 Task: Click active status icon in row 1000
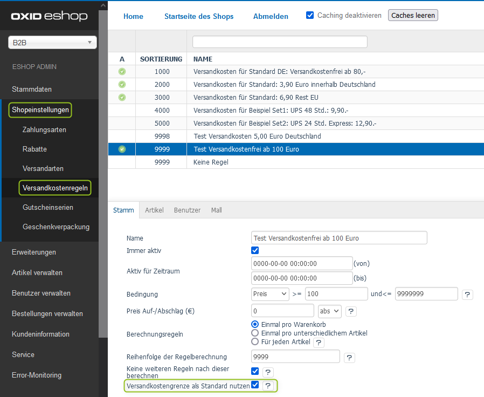click(122, 72)
